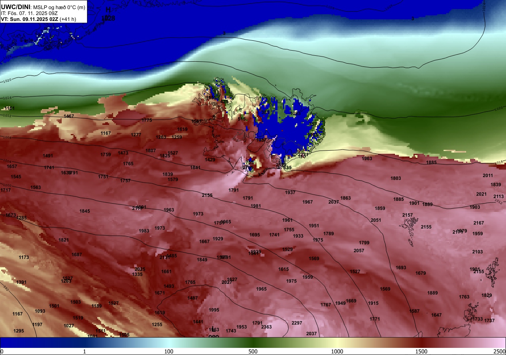Click the 1467 height value
This screenshot has height=355, width=506.
click(x=69, y=116)
